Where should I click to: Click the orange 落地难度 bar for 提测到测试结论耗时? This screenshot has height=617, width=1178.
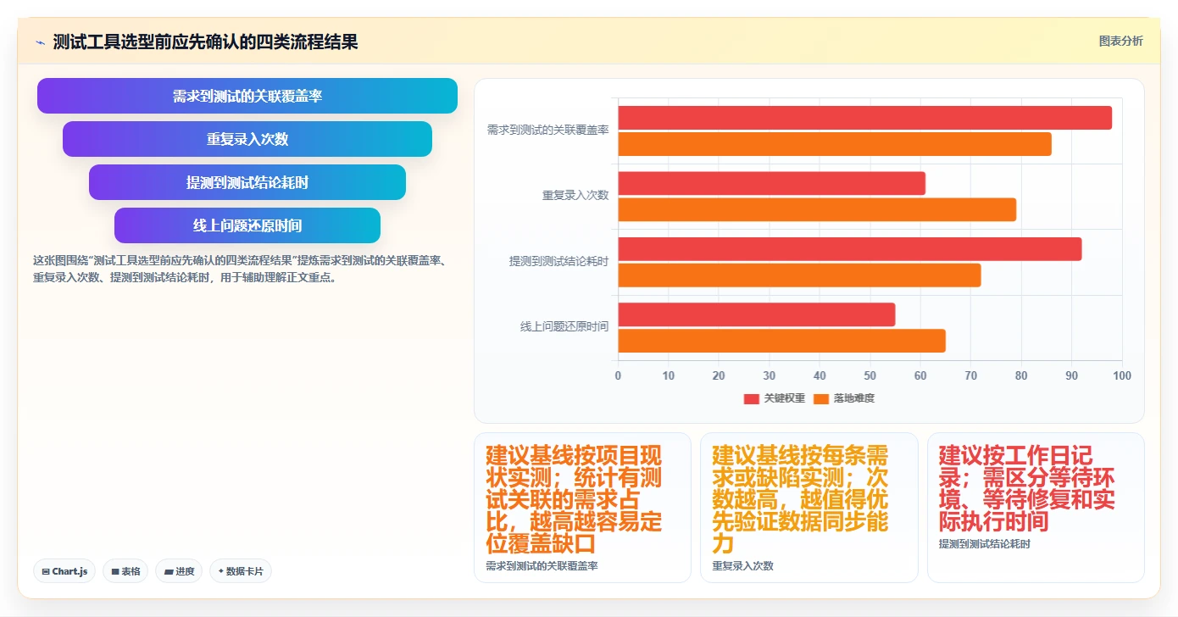799,275
